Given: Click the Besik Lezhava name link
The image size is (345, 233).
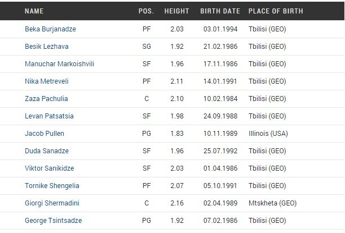Looking at the screenshot, I should pos(47,46).
